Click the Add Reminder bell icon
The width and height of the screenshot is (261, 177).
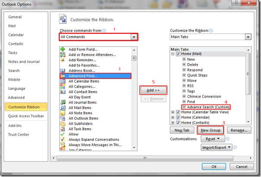click(x=63, y=60)
